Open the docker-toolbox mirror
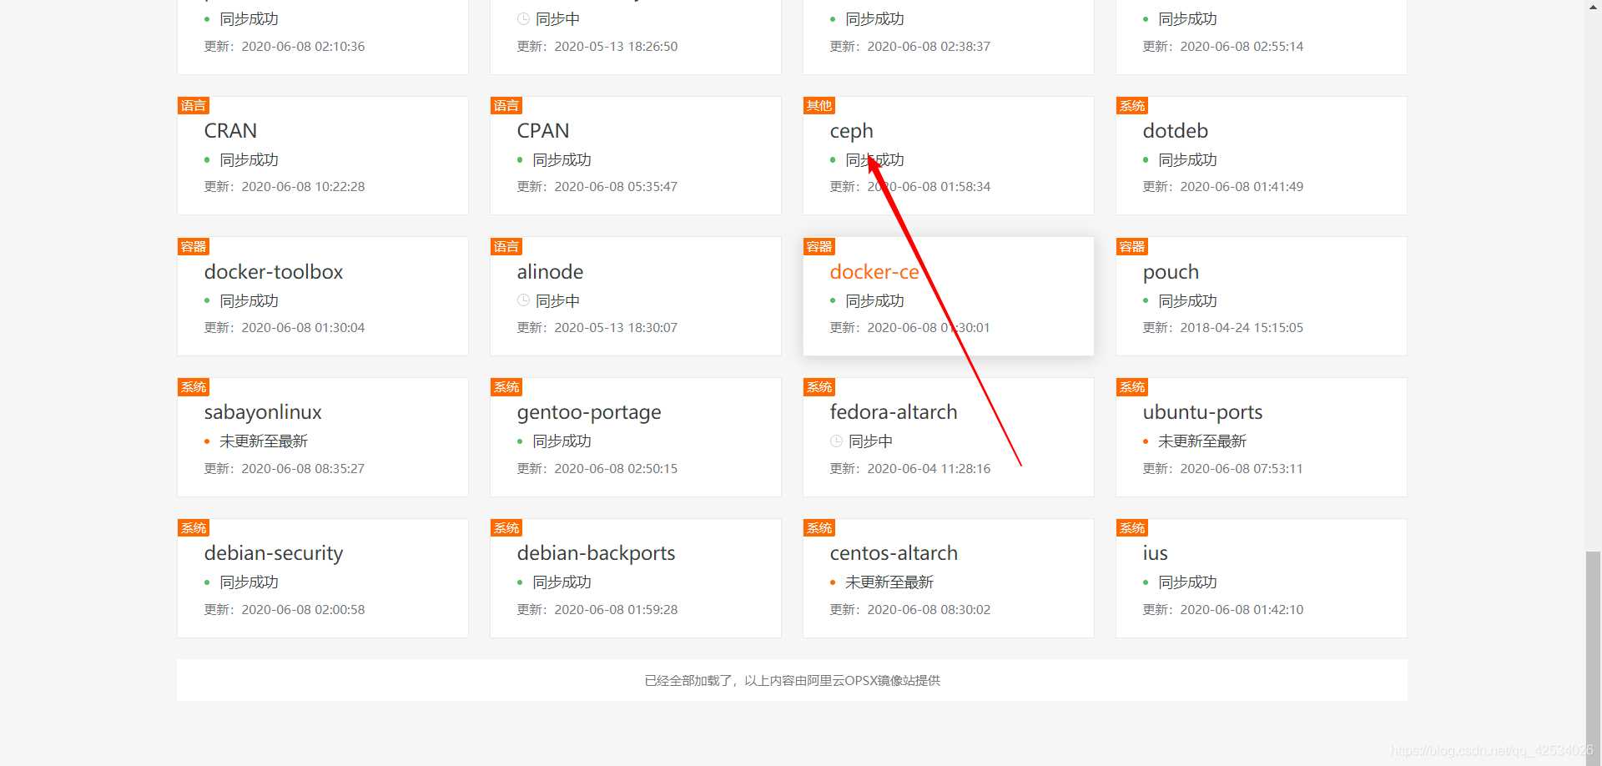The width and height of the screenshot is (1602, 766). (x=274, y=272)
